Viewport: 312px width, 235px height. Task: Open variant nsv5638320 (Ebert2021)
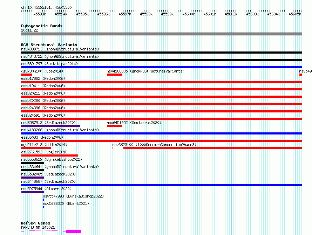(66, 203)
